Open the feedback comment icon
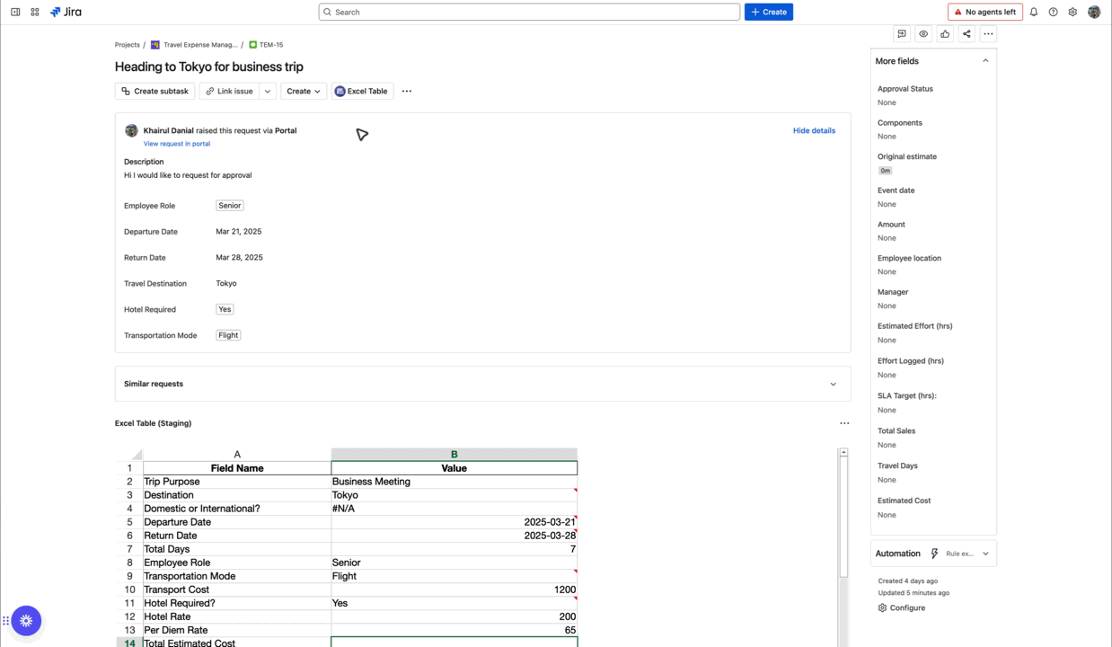Viewport: 1112px width, 647px height. click(x=902, y=34)
